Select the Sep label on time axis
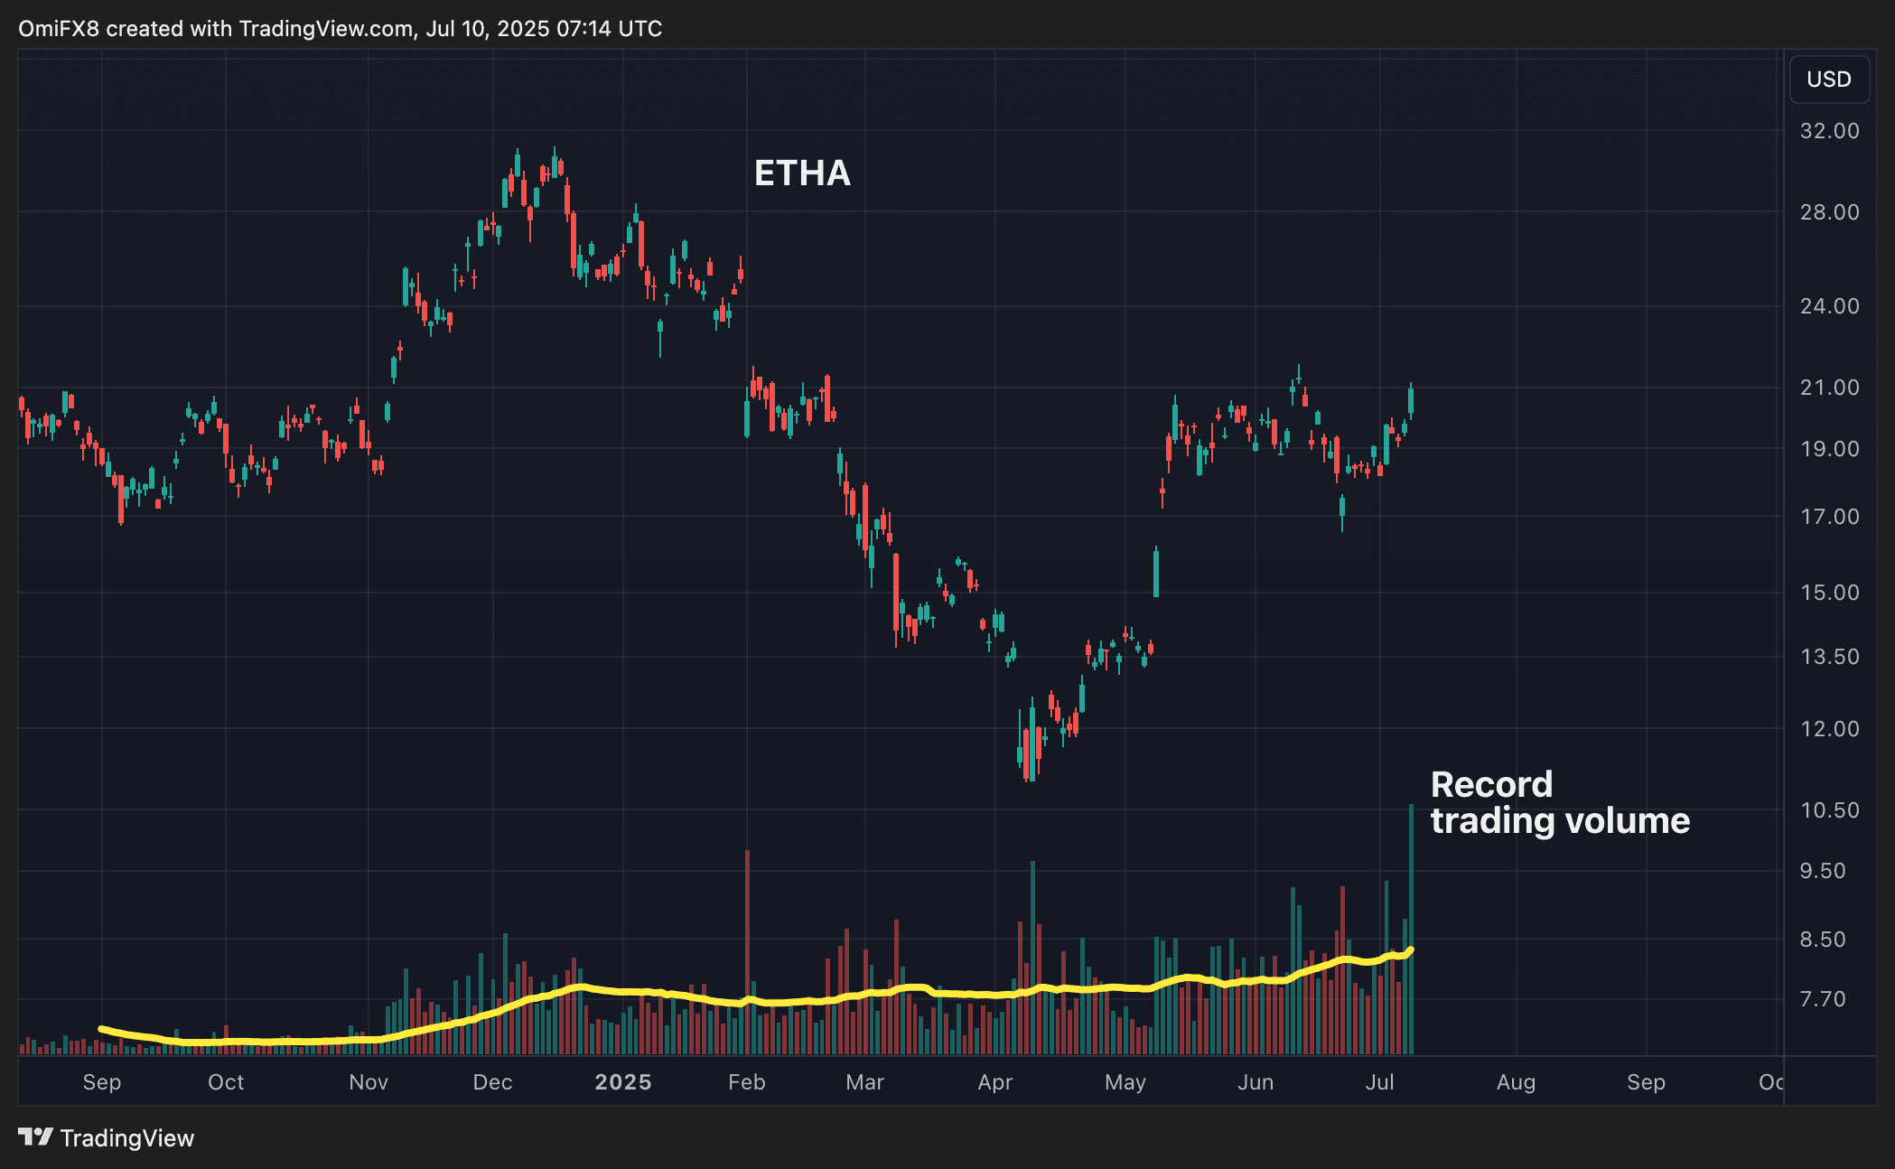This screenshot has width=1895, height=1169. [x=102, y=1081]
